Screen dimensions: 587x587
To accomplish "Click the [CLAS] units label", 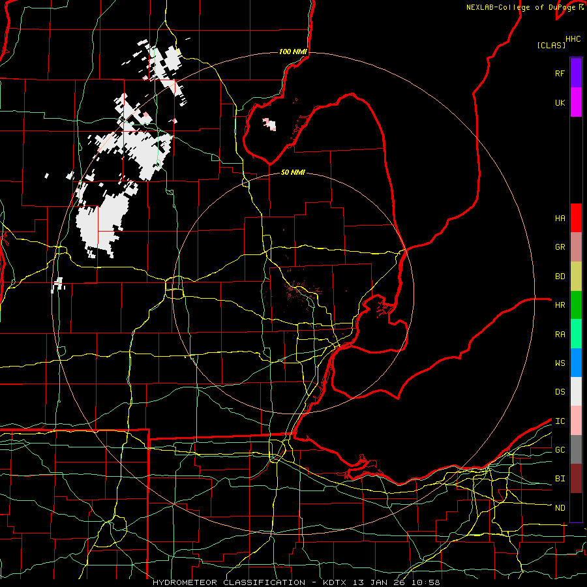I will tap(551, 46).
